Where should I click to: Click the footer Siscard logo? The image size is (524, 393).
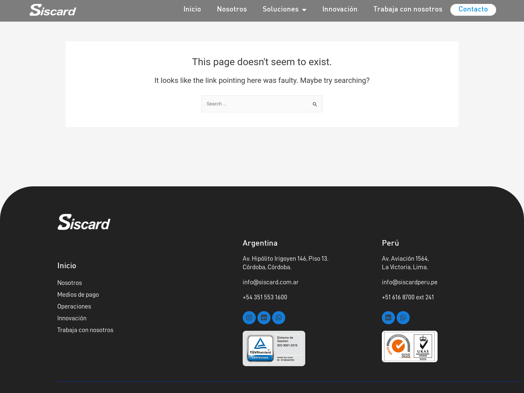pos(84,222)
